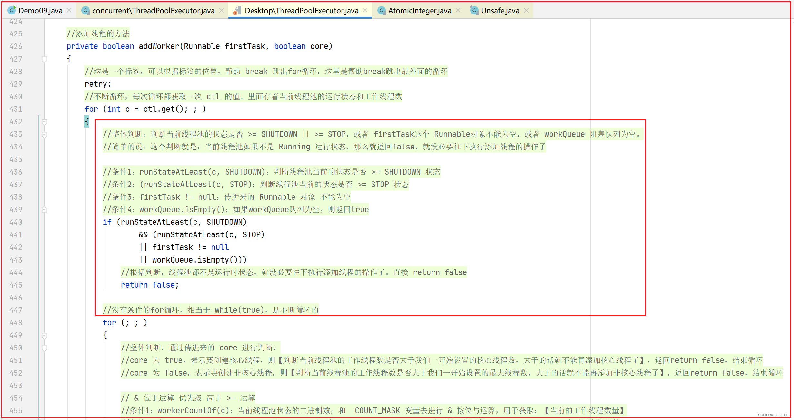The width and height of the screenshot is (794, 420).
Task: Click the comment starting '//没有条件的for循环'
Action: 211,310
